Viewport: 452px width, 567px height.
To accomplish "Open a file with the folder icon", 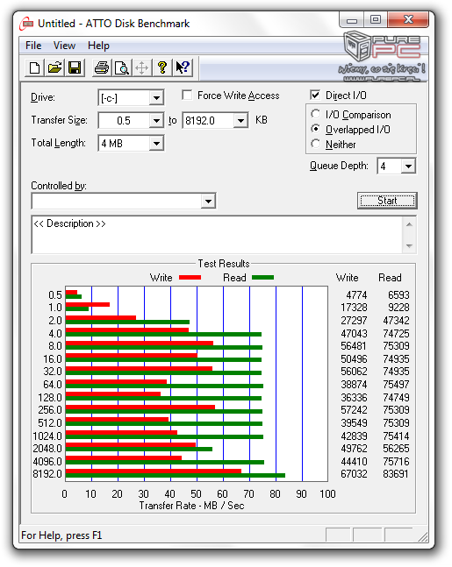I will 54,67.
